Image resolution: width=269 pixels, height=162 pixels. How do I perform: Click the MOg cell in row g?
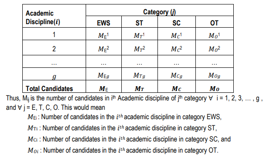pyautogui.click(x=215, y=74)
